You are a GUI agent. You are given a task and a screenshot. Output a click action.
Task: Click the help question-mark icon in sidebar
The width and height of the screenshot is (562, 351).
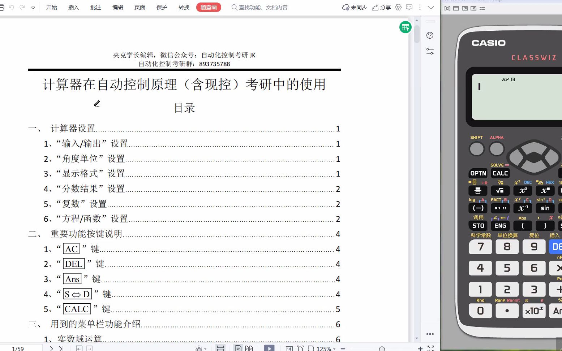point(430,35)
